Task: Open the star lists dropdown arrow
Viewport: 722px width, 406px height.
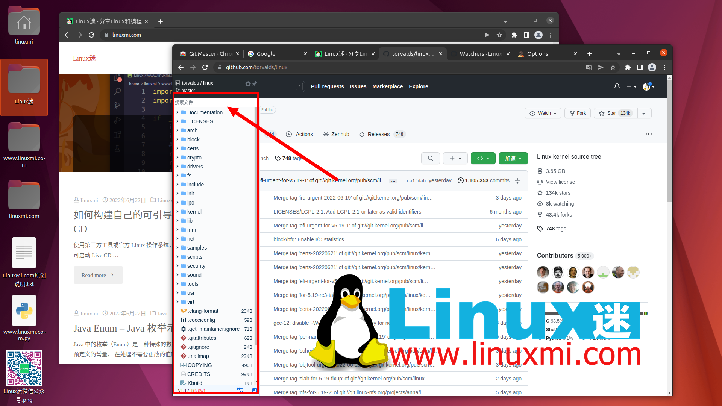Action: 644,113
